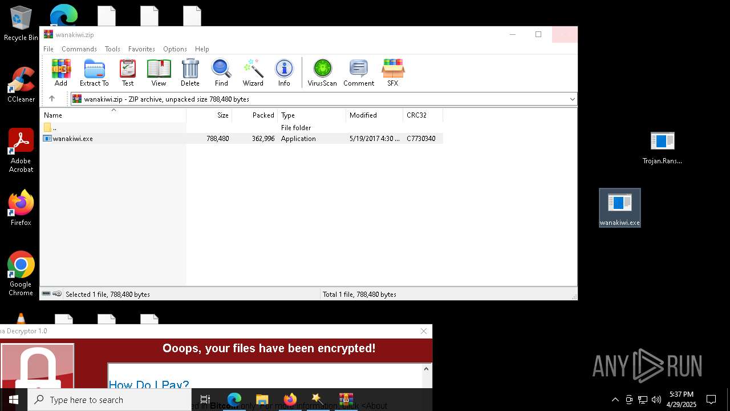Viewport: 730px width, 411px height.
Task: Show hidden system tray icons
Action: (615, 400)
